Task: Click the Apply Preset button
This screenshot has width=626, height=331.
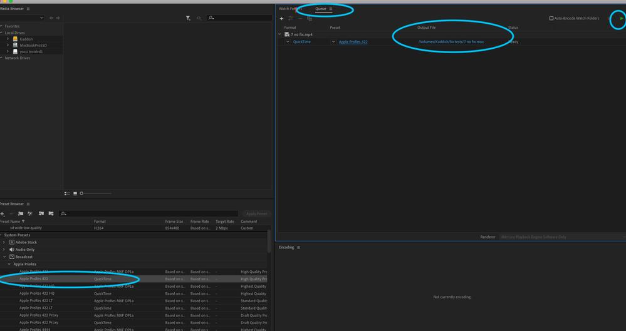Action: (x=257, y=214)
